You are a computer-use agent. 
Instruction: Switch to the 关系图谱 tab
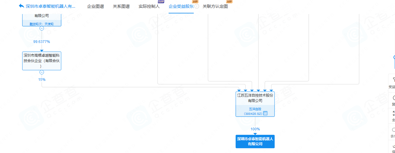(121, 6)
